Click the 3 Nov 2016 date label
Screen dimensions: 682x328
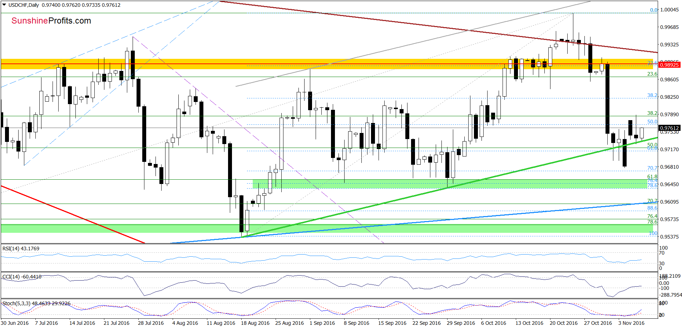click(631, 323)
